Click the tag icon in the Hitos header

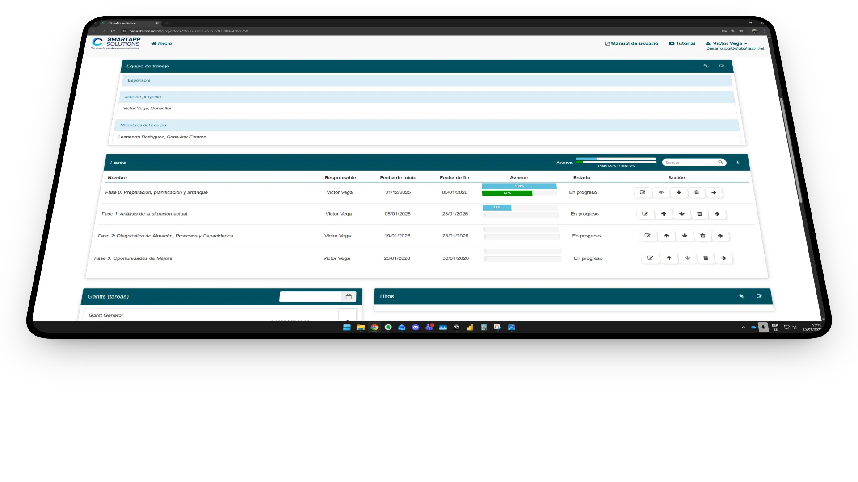pos(741,296)
